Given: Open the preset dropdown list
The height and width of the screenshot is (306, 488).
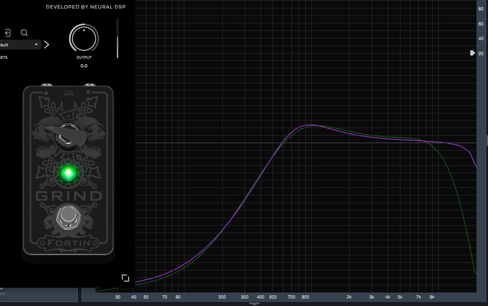Looking at the screenshot, I should coord(20,45).
